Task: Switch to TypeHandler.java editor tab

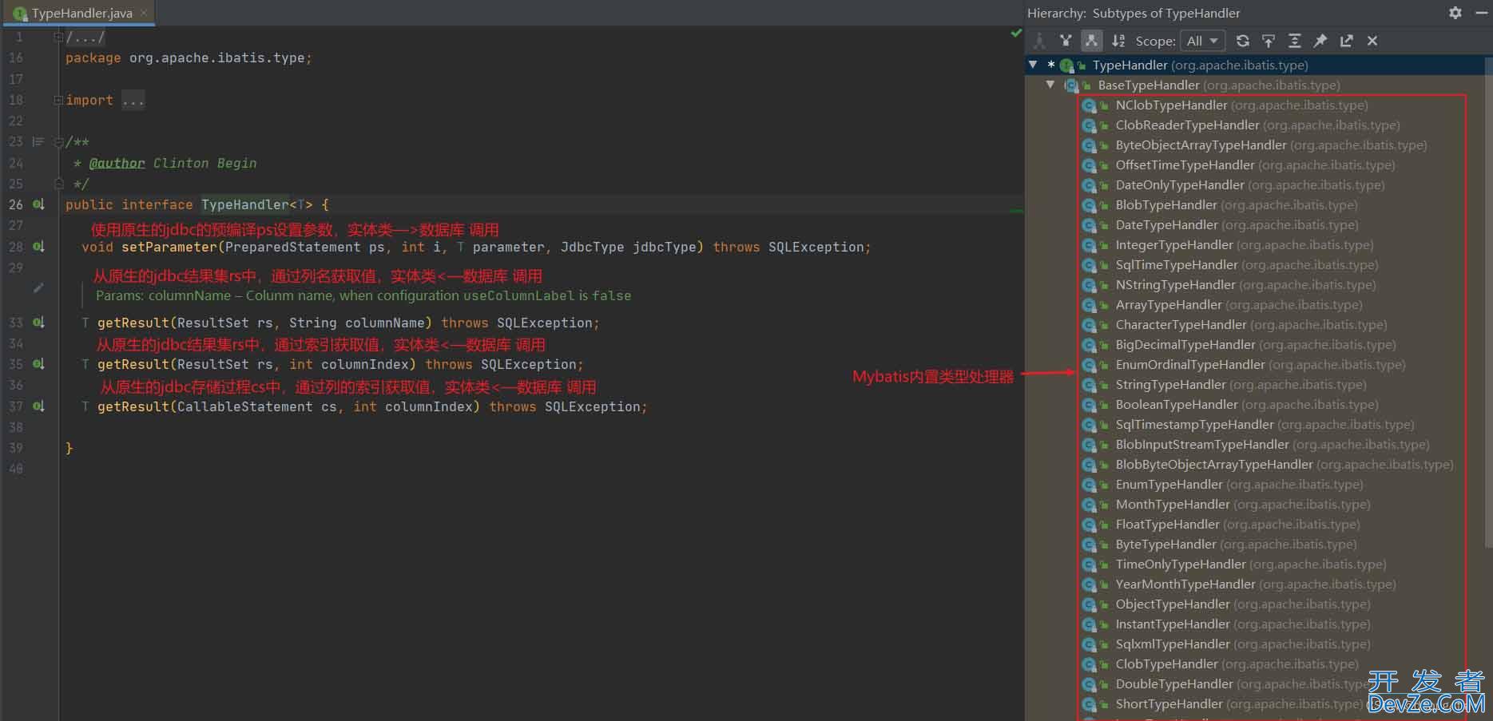Action: pyautogui.click(x=77, y=13)
